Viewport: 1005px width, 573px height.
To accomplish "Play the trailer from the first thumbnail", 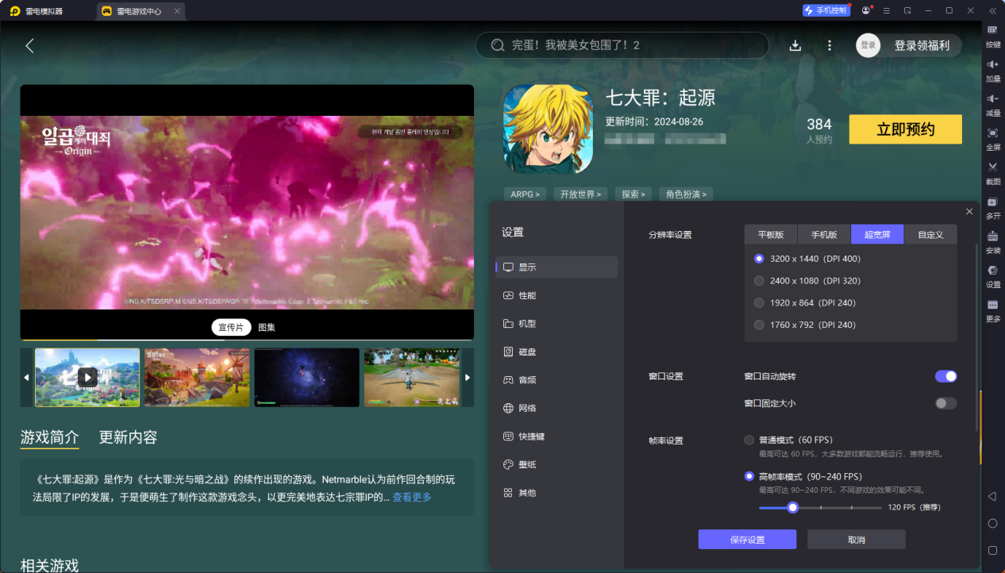I will click(x=87, y=377).
